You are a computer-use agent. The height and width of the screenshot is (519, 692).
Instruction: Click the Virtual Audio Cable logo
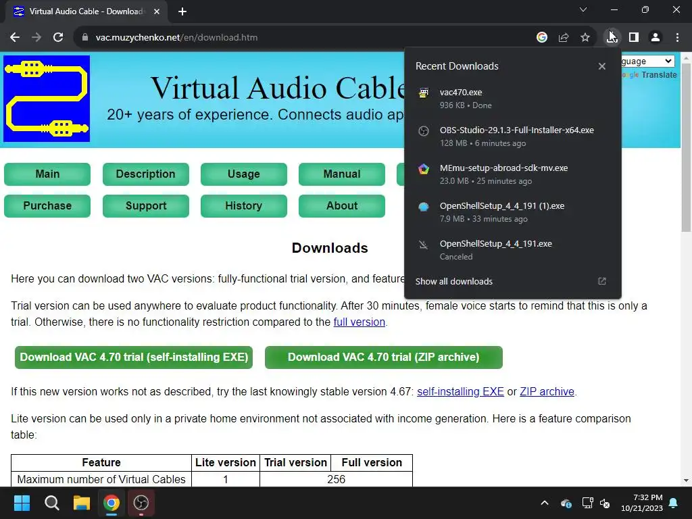pyautogui.click(x=47, y=99)
